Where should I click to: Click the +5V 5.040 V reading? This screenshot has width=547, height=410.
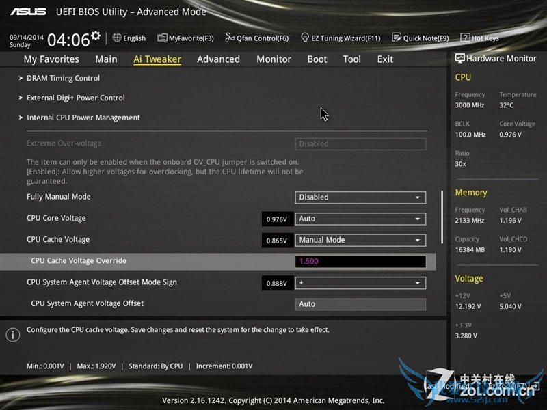(x=510, y=306)
